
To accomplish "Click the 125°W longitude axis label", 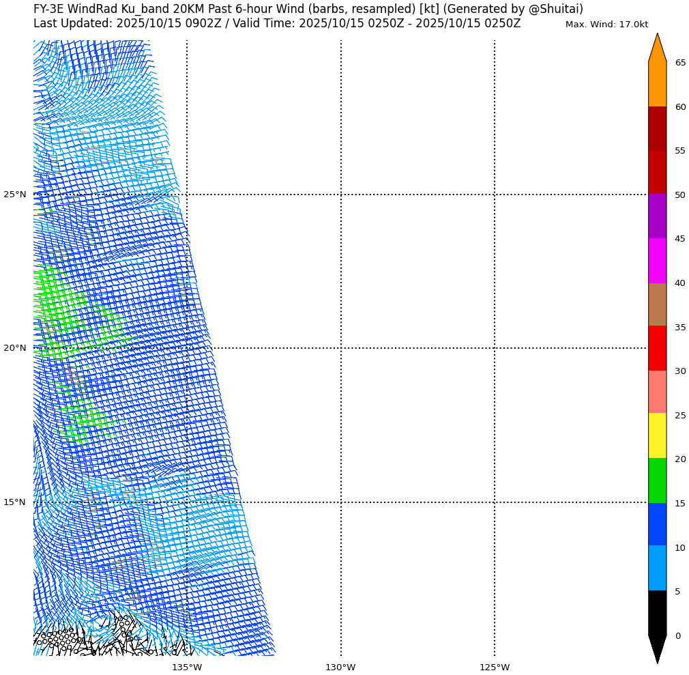I will [495, 667].
